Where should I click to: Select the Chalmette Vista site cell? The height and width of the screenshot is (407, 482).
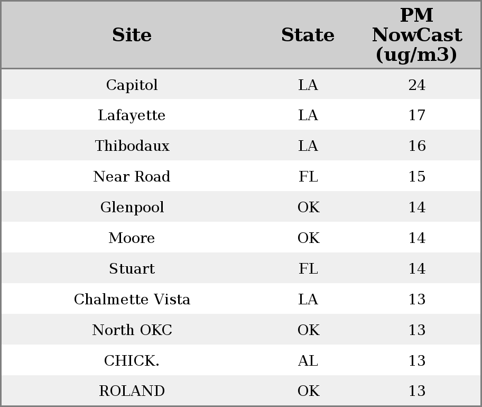click(132, 299)
